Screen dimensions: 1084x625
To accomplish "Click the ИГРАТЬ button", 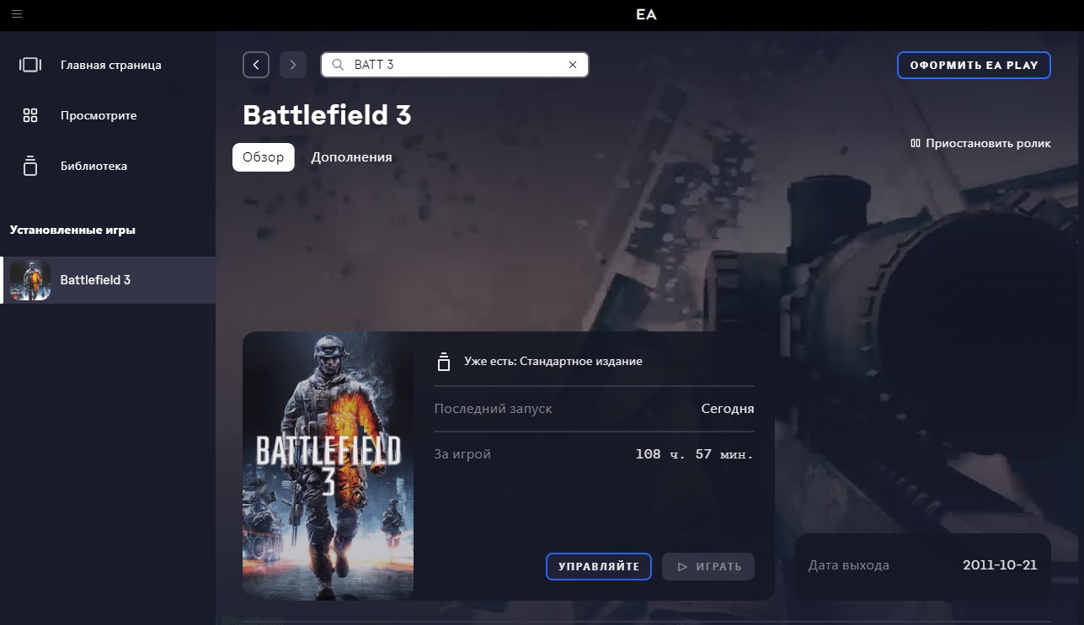I will coord(708,566).
